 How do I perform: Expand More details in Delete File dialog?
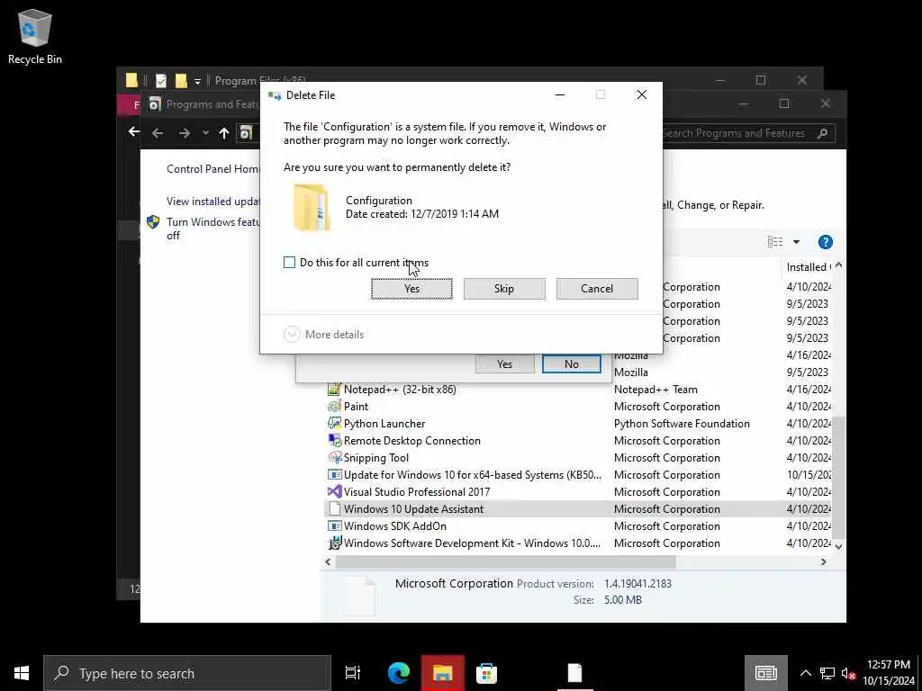pyautogui.click(x=324, y=335)
